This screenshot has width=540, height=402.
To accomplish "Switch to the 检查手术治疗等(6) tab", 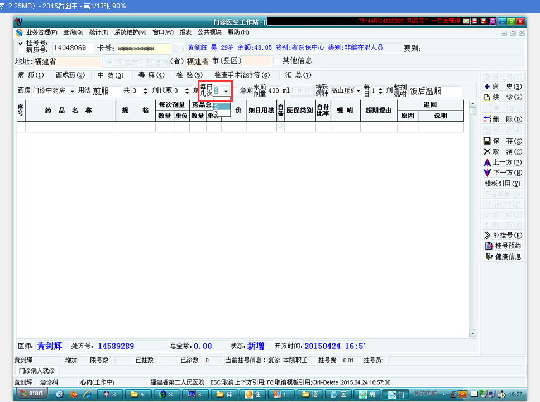I will pos(242,75).
